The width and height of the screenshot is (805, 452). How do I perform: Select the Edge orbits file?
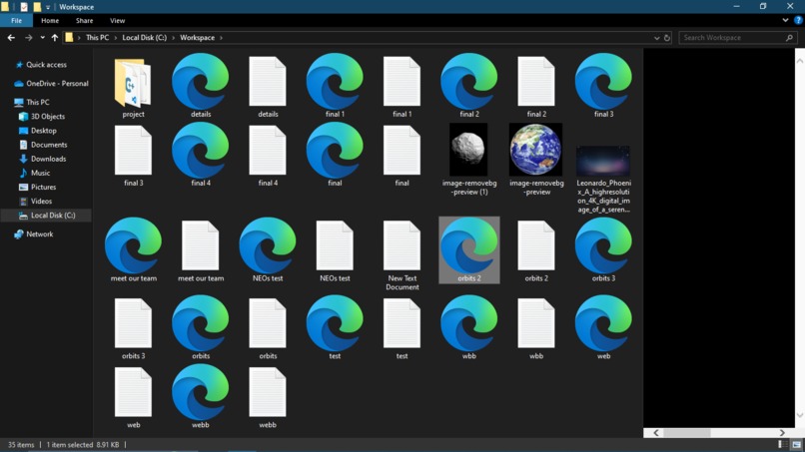pyautogui.click(x=200, y=323)
